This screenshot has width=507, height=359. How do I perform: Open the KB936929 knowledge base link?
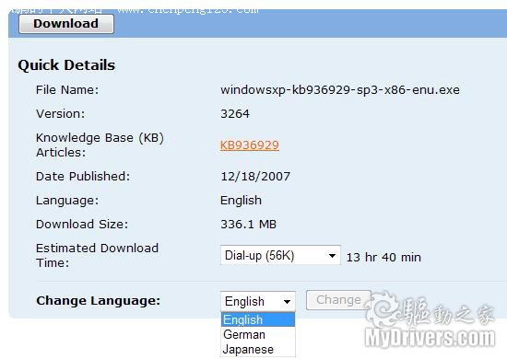pyautogui.click(x=250, y=145)
